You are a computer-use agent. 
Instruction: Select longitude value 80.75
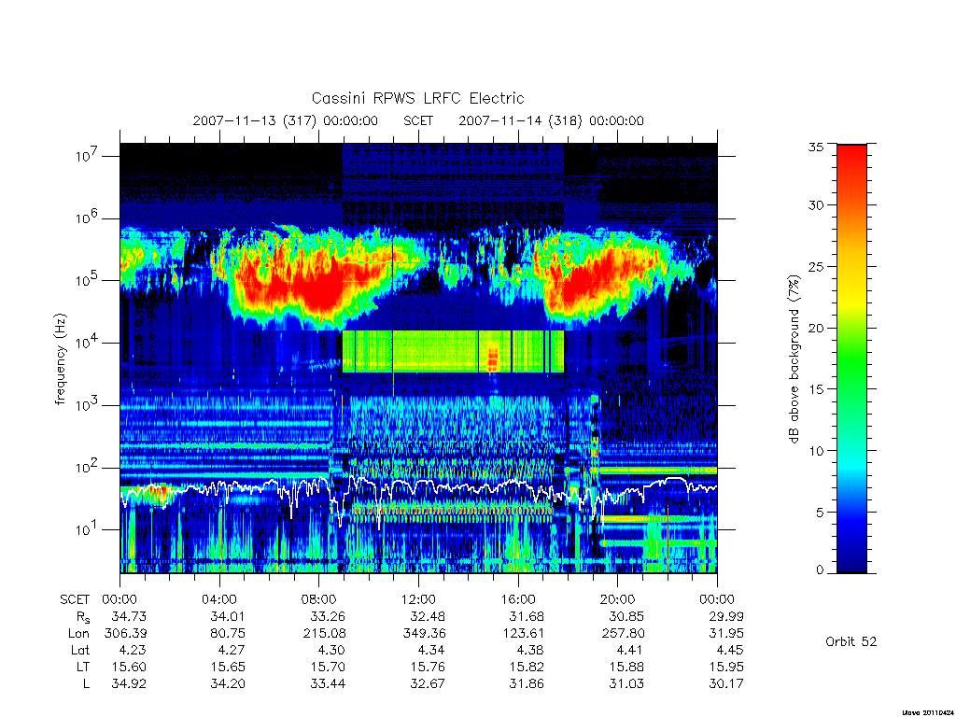coord(228,633)
